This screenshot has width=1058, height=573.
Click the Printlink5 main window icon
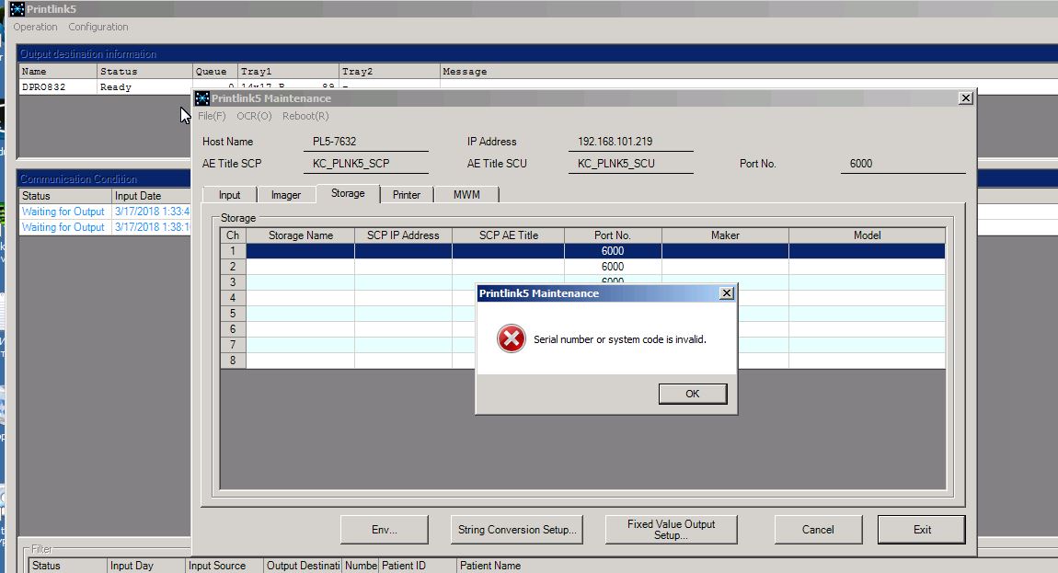[x=17, y=9]
